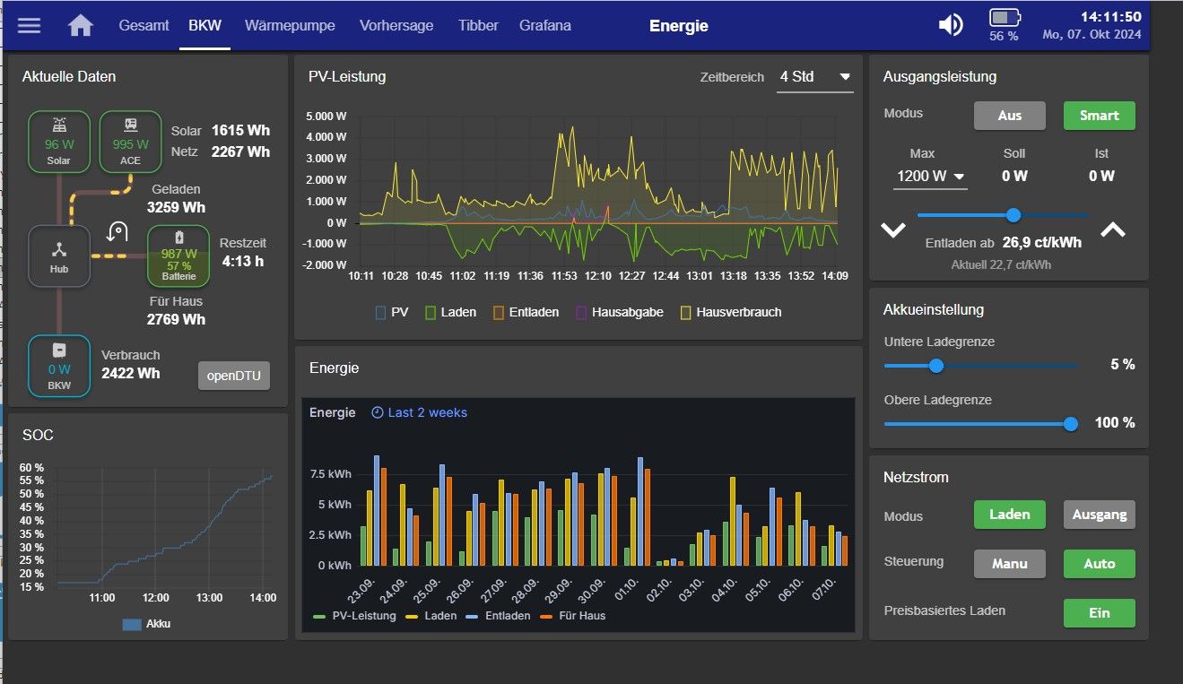Image resolution: width=1183 pixels, height=684 pixels.
Task: Select the Solar 96 W node
Action: pos(59,142)
